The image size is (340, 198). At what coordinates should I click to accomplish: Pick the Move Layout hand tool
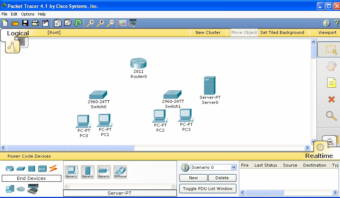(331, 66)
